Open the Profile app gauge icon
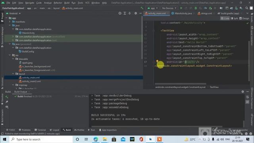 click(206, 8)
